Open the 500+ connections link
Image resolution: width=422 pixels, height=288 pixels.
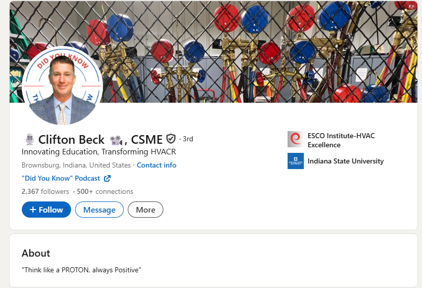pyautogui.click(x=105, y=191)
